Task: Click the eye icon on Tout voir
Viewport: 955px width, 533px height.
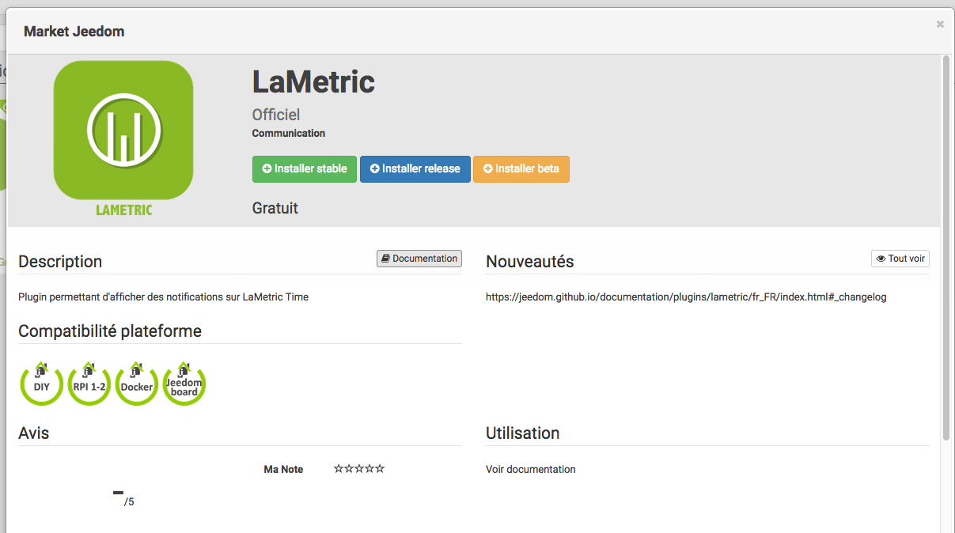Action: pyautogui.click(x=881, y=259)
